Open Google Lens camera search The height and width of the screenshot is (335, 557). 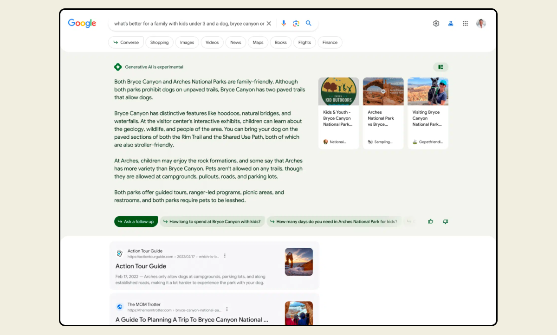pyautogui.click(x=296, y=23)
